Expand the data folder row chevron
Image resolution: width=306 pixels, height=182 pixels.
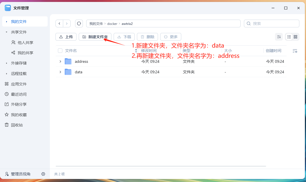[60, 72]
